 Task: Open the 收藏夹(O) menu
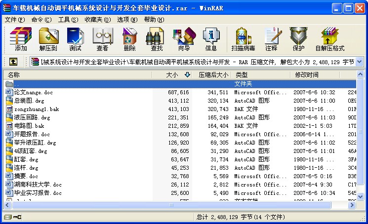(x=98, y=20)
